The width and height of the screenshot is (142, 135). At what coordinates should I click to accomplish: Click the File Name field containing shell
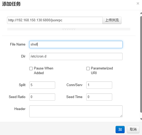tap(76, 44)
